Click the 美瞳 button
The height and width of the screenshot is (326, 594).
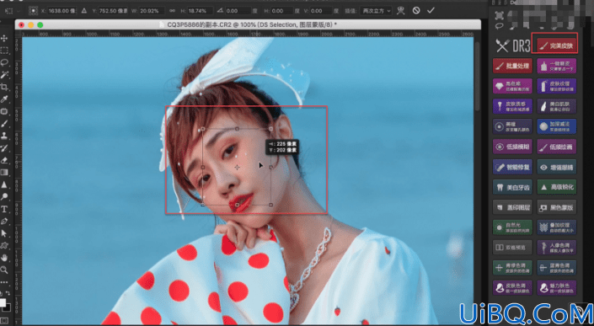512,126
